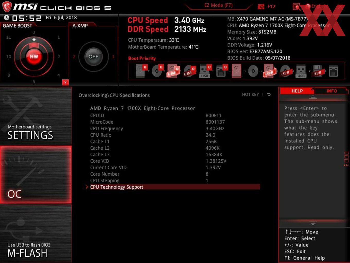Select the Cache L3 row

click(175, 154)
